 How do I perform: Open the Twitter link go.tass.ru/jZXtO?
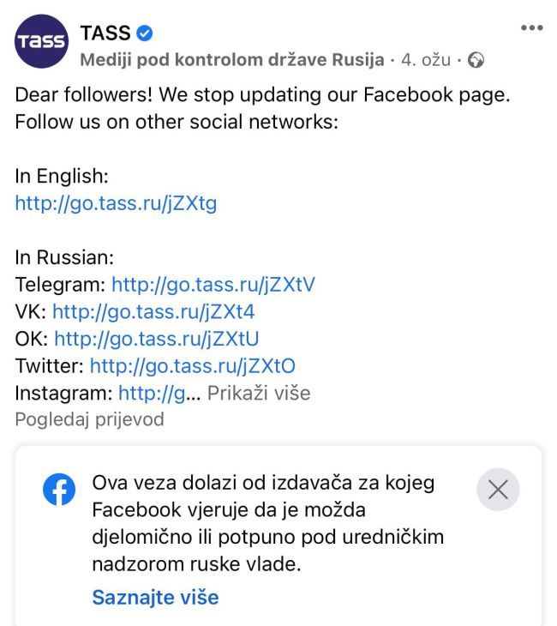[192, 366]
